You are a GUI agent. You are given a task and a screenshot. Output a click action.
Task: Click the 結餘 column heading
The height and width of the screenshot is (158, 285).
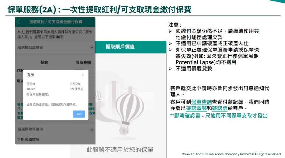44,62
